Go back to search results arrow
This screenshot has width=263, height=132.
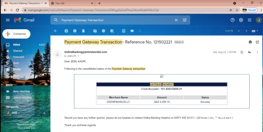(x=55, y=31)
